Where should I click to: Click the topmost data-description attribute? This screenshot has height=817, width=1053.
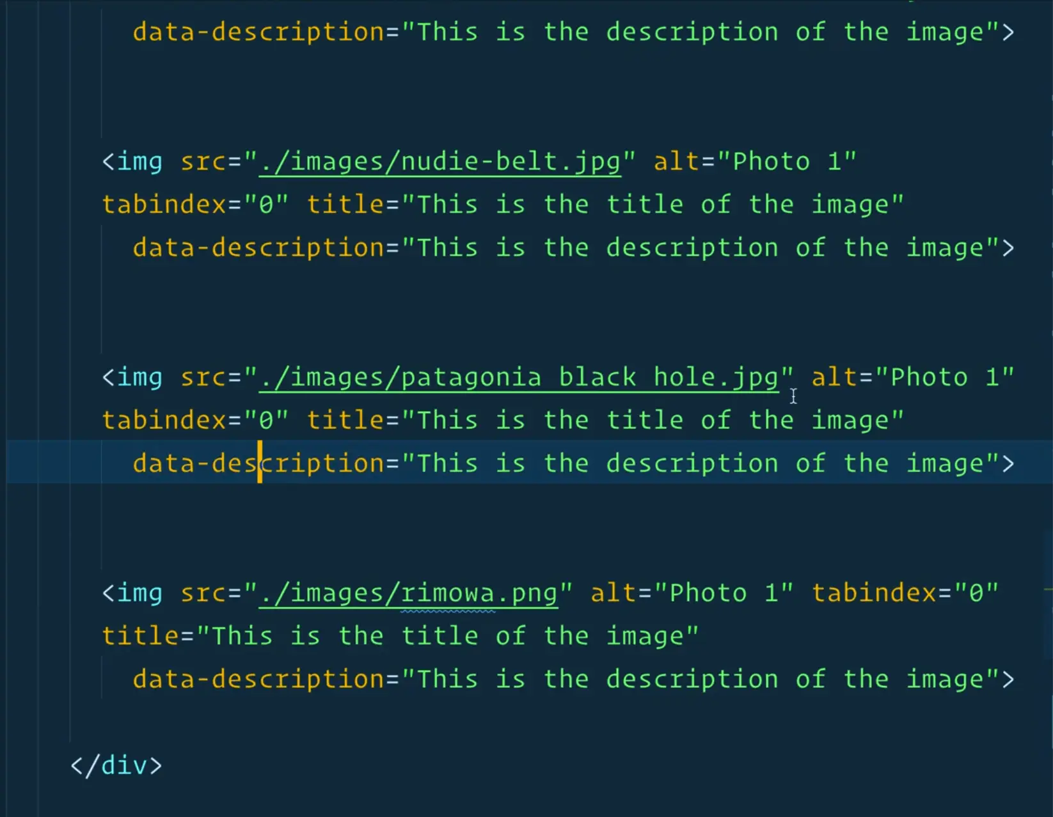point(258,32)
